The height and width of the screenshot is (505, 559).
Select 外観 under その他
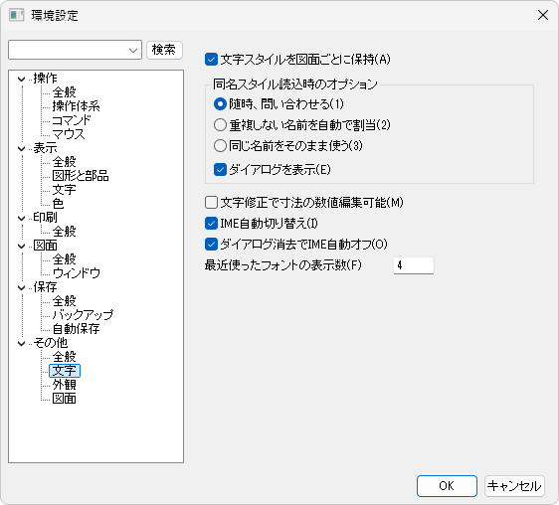(x=65, y=385)
